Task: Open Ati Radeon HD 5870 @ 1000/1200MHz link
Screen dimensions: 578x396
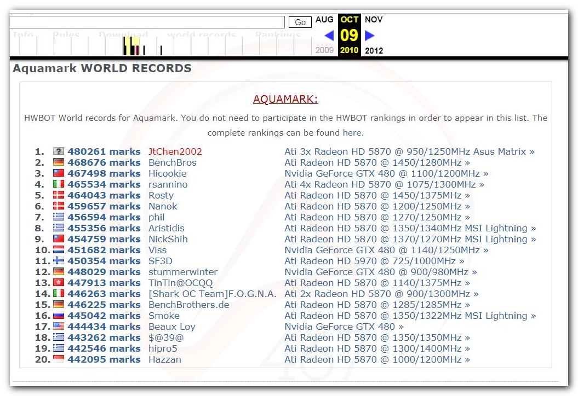Action: (x=377, y=359)
